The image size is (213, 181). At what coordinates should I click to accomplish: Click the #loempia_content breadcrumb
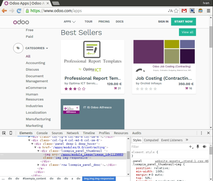[x=34, y=178]
